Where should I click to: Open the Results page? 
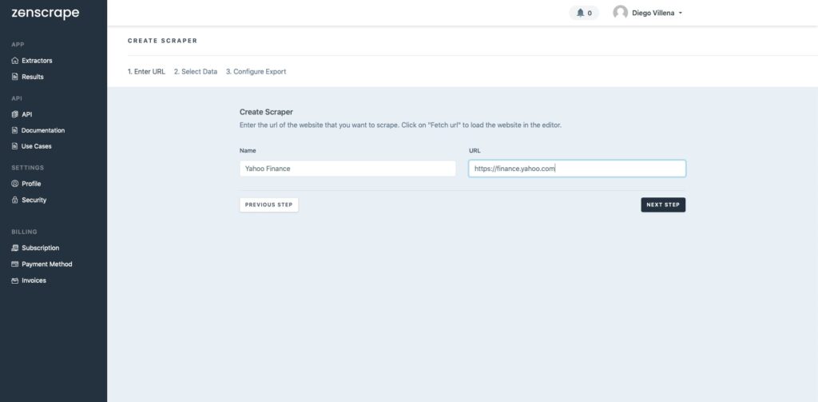pyautogui.click(x=32, y=77)
